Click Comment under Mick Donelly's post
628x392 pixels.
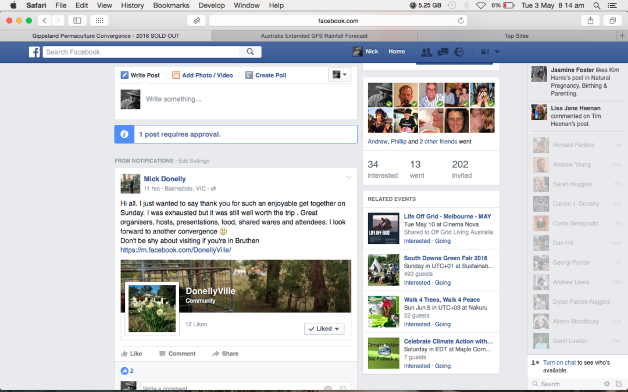point(177,354)
